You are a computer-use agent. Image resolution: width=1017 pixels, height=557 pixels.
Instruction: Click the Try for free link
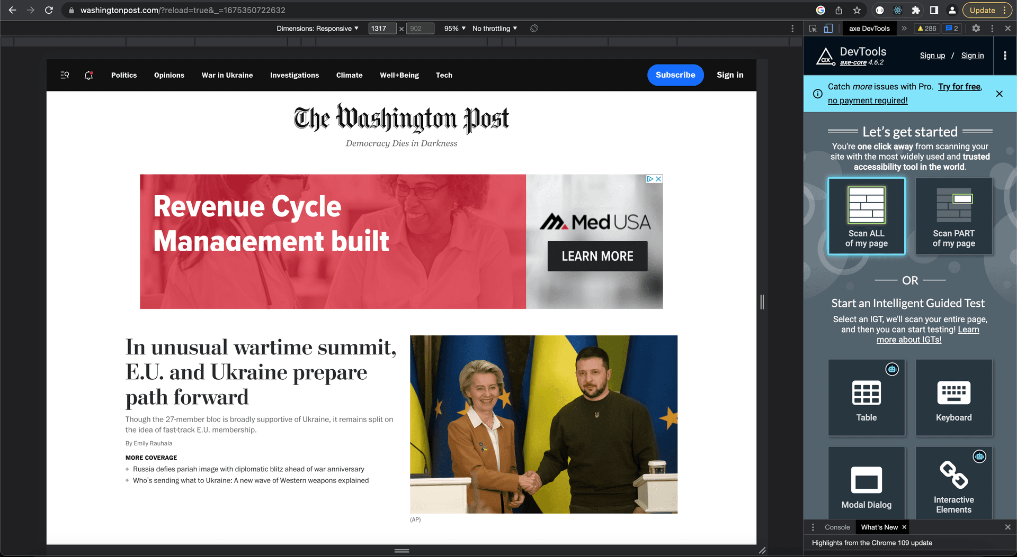click(x=959, y=86)
